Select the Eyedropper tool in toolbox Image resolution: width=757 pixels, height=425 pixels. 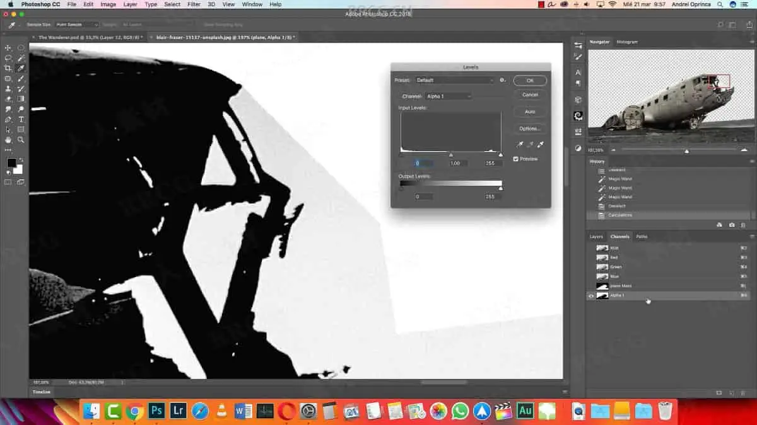click(21, 68)
